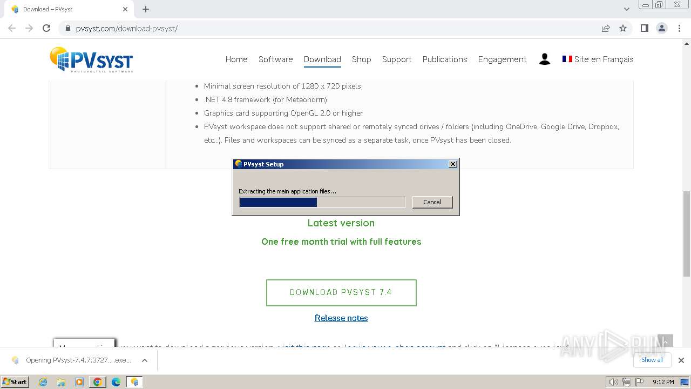Click the DOWNLOAD PVSYST 7.4 button

point(341,292)
